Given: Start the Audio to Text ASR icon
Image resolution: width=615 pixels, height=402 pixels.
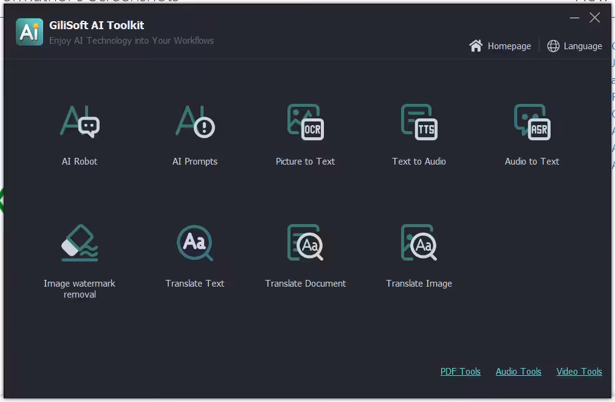Looking at the screenshot, I should [532, 121].
